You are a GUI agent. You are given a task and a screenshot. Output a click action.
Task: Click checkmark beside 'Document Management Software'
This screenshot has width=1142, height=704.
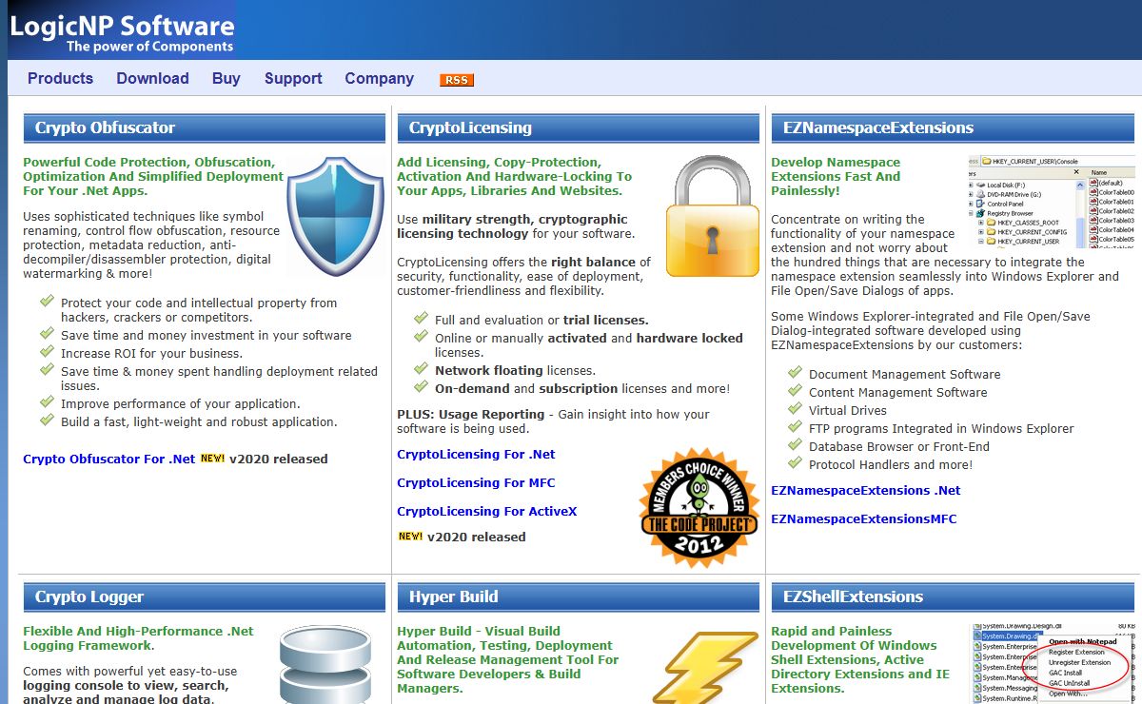coord(795,372)
